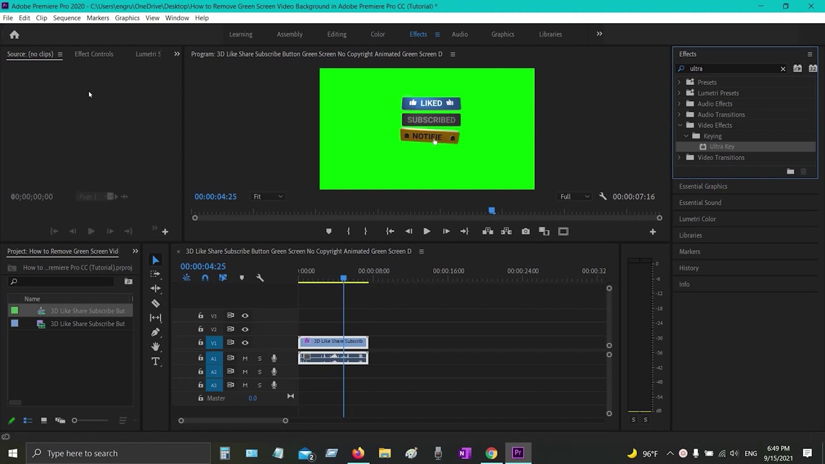
Task: Click the effects search field
Action: click(x=733, y=69)
